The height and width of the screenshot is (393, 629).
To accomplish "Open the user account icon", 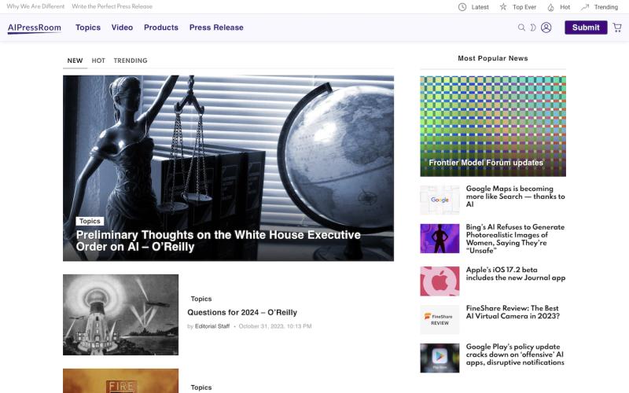I will [546, 28].
